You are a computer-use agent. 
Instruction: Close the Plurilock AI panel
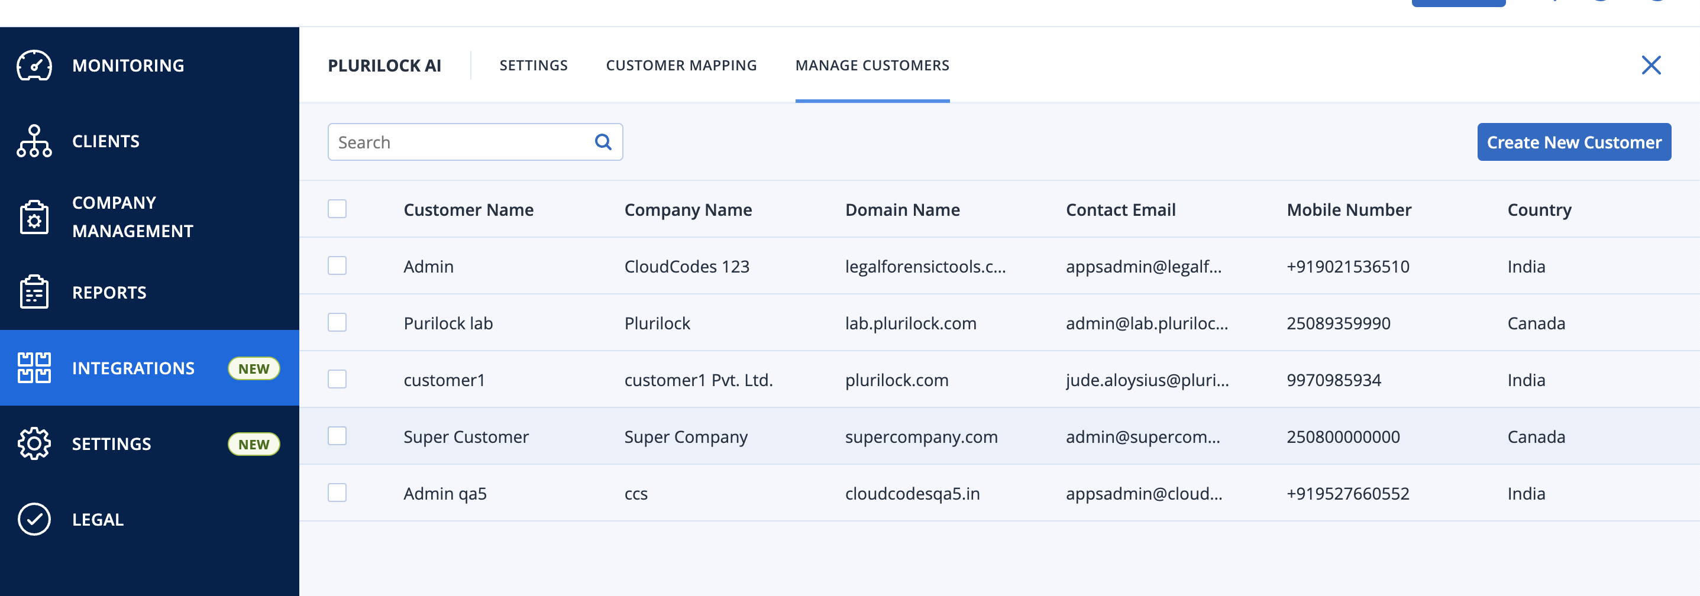pyautogui.click(x=1651, y=66)
